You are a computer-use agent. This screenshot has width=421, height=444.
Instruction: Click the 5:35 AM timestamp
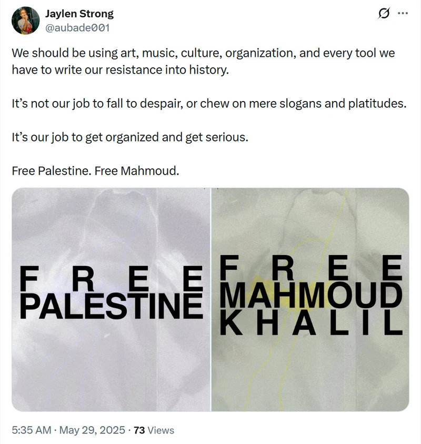point(32,430)
